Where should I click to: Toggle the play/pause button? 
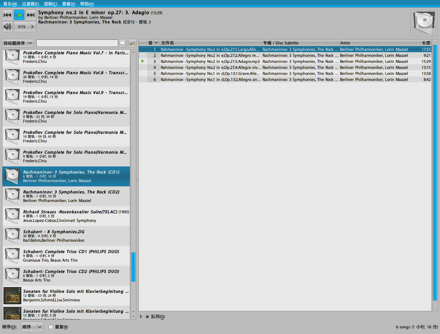[x=19, y=15]
